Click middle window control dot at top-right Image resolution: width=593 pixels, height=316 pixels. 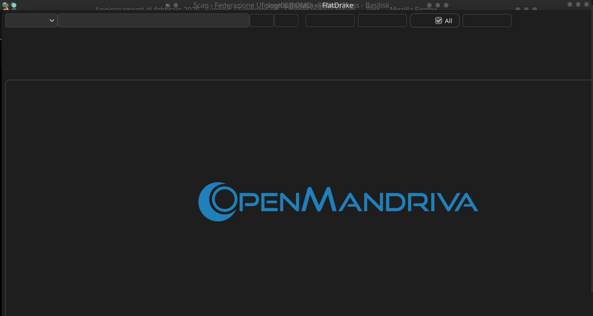(x=578, y=4)
